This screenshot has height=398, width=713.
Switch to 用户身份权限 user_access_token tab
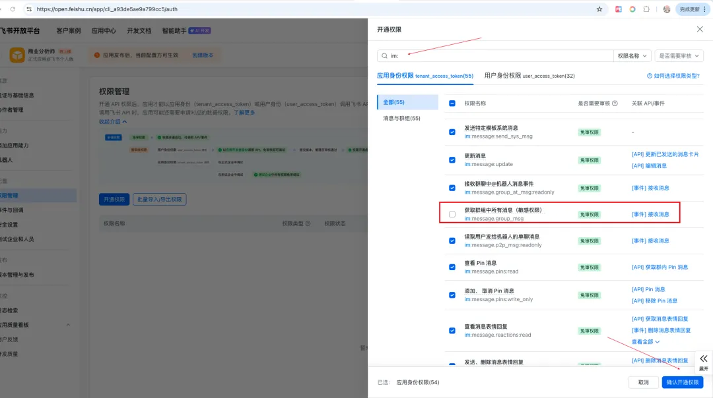529,76
